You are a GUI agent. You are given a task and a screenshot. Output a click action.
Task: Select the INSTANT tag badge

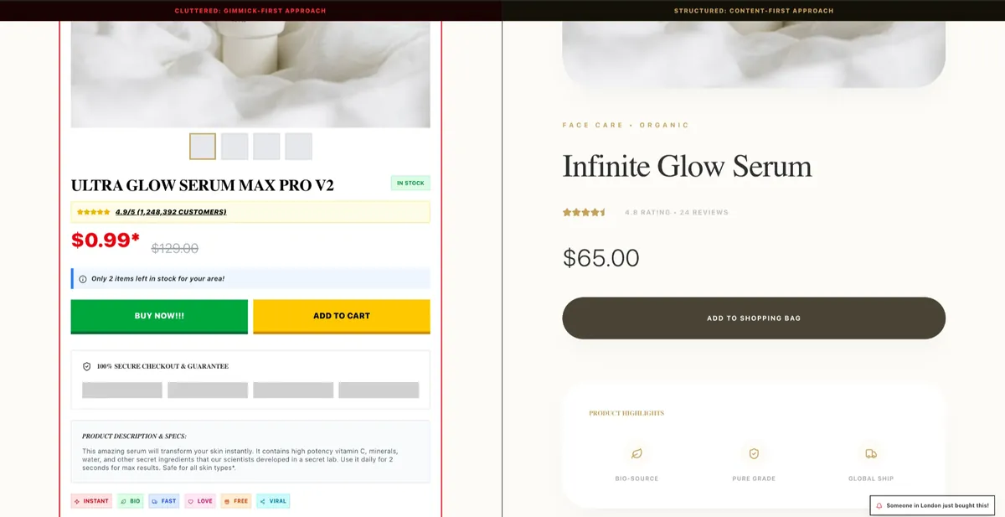click(91, 501)
